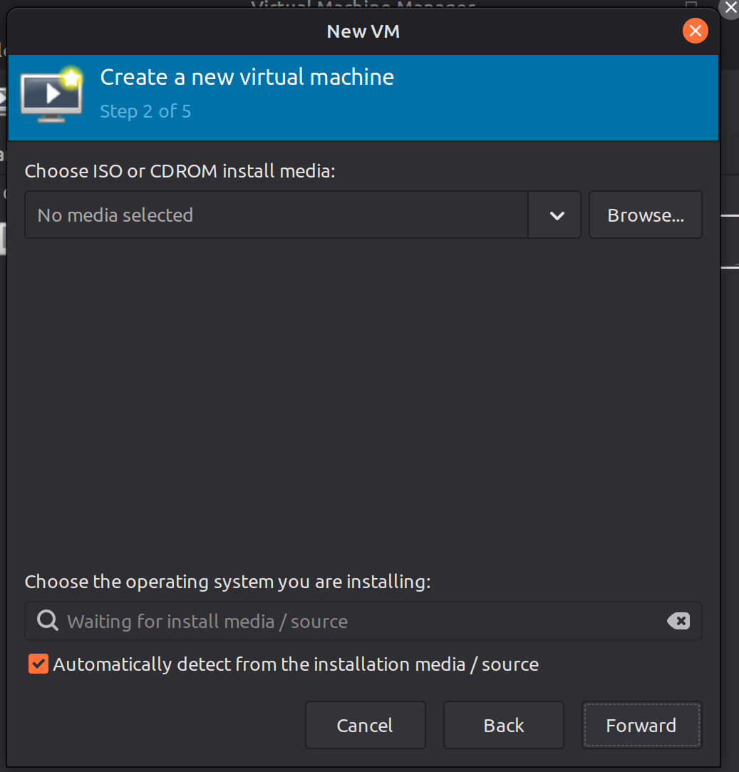Click the "Automatically detect from the installation media" label
The image size is (739, 772).
pos(295,664)
